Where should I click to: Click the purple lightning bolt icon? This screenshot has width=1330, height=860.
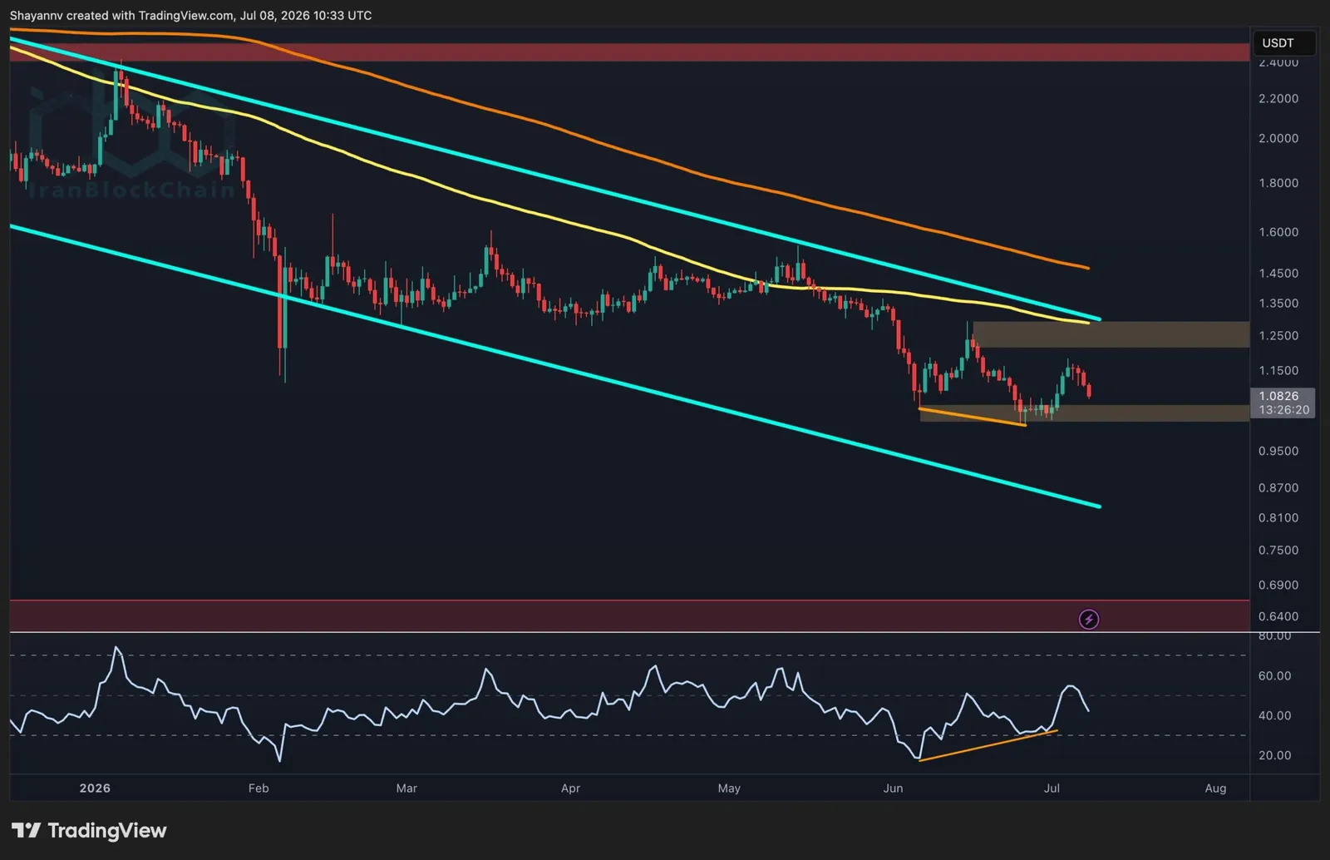(1089, 619)
